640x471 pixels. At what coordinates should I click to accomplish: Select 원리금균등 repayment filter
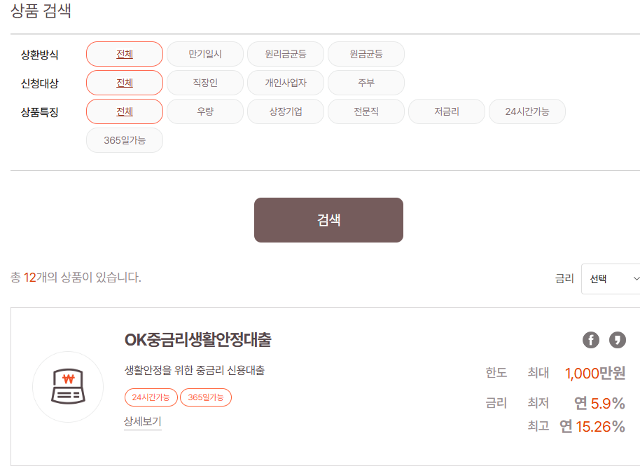[x=286, y=54]
